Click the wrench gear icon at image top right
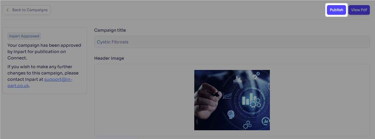375x139 pixels. [256, 75]
